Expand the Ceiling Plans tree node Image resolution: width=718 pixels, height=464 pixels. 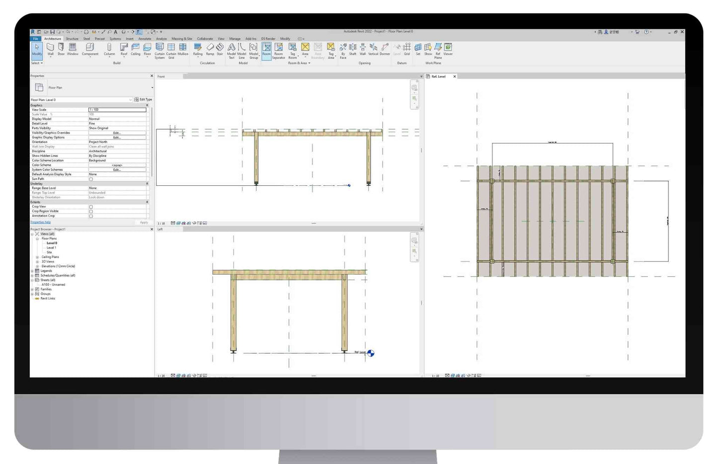(37, 257)
